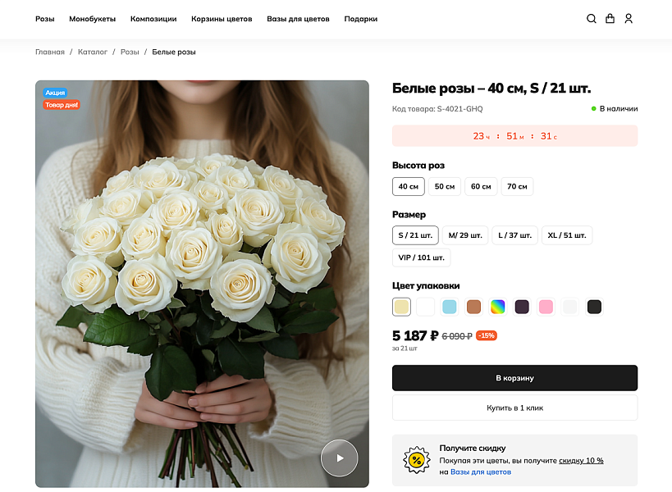The image size is (672, 492).
Task: Play the product video
Action: (339, 458)
